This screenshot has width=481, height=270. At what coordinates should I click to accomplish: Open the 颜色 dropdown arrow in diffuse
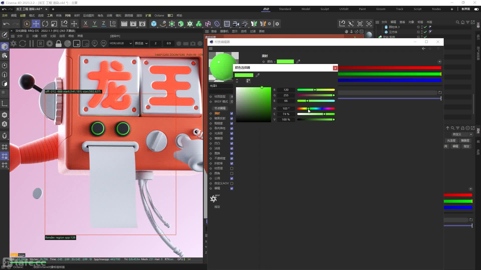275,62
